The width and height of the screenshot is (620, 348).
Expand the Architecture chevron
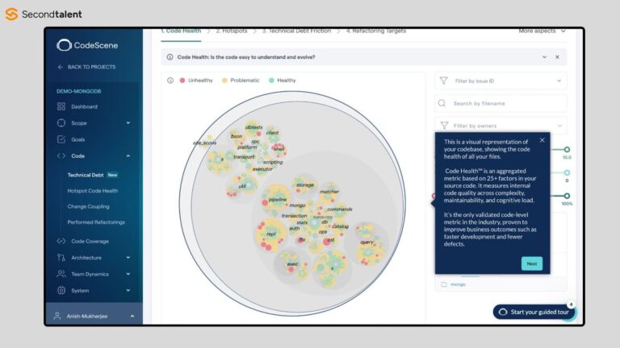coord(128,258)
